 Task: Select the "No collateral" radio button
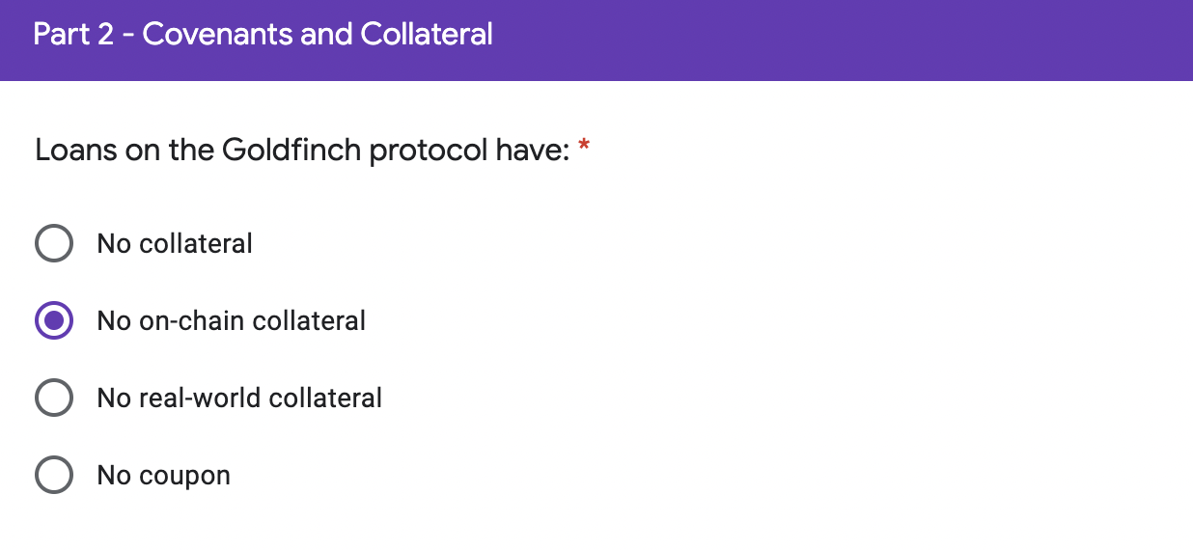54,243
